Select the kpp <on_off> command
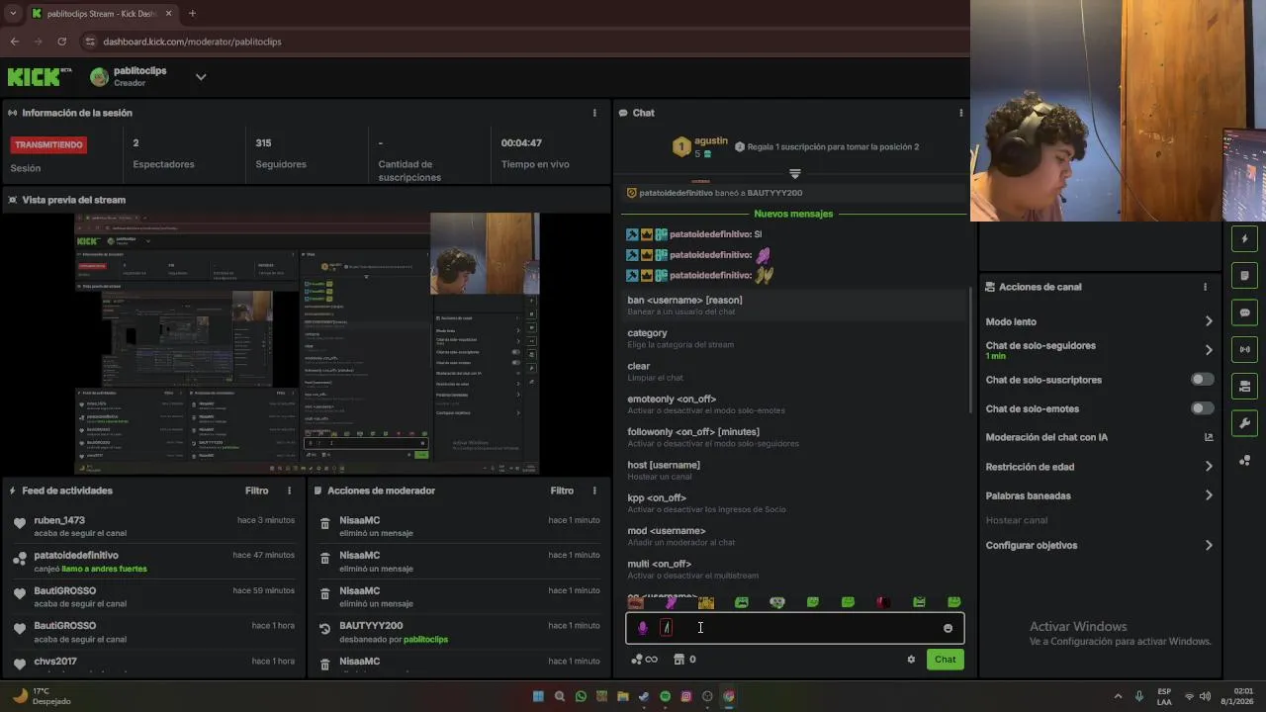The width and height of the screenshot is (1266, 712). pyautogui.click(x=793, y=503)
